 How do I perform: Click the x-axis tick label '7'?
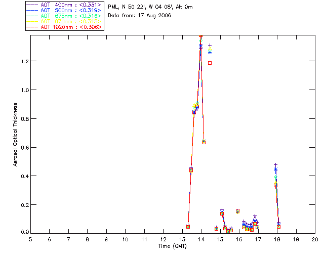click(x=68, y=240)
